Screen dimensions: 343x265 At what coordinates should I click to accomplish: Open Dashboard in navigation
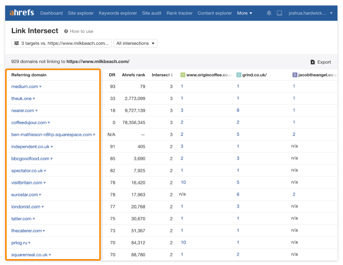pos(51,13)
